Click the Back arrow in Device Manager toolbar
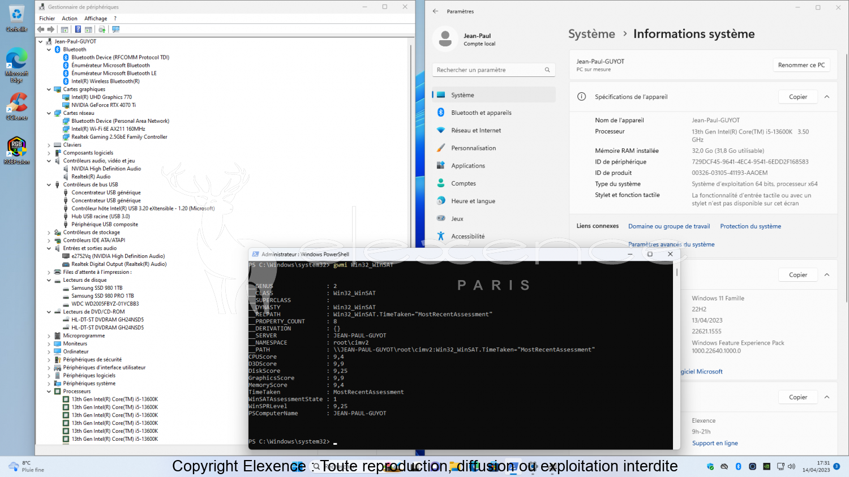849x477 pixels. [41, 29]
